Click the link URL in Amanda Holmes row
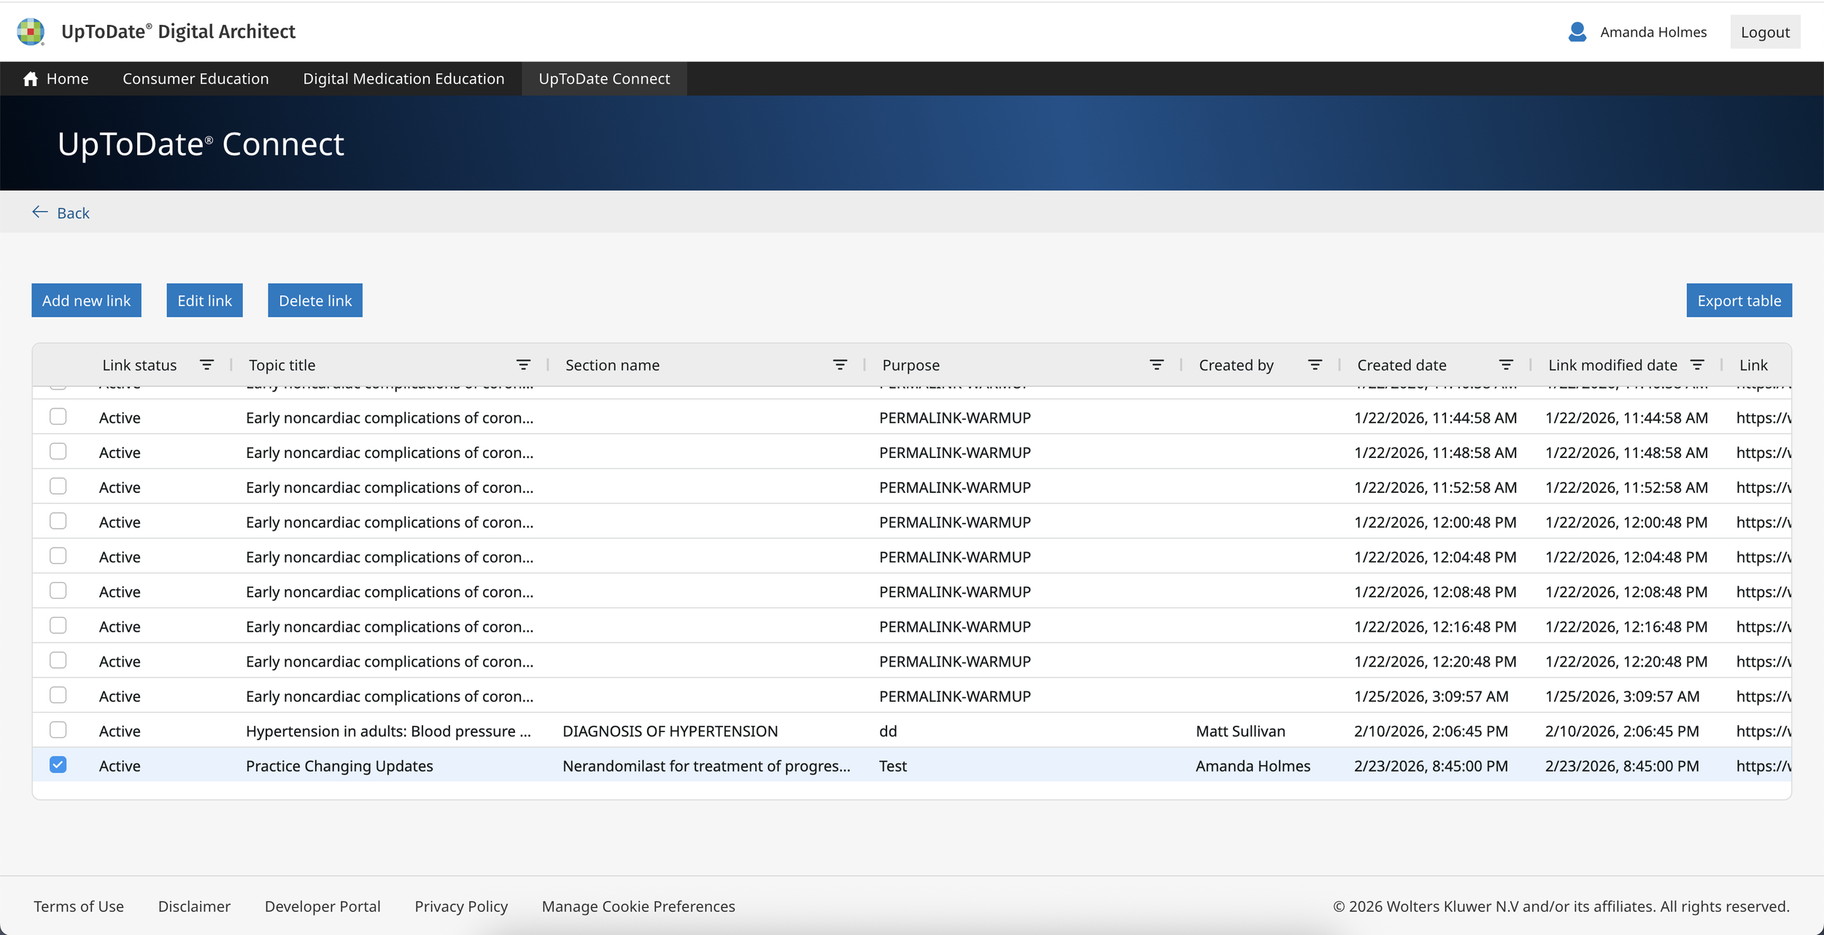 tap(1763, 766)
